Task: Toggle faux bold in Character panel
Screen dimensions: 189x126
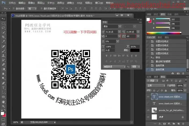Action: (x=106, y=56)
